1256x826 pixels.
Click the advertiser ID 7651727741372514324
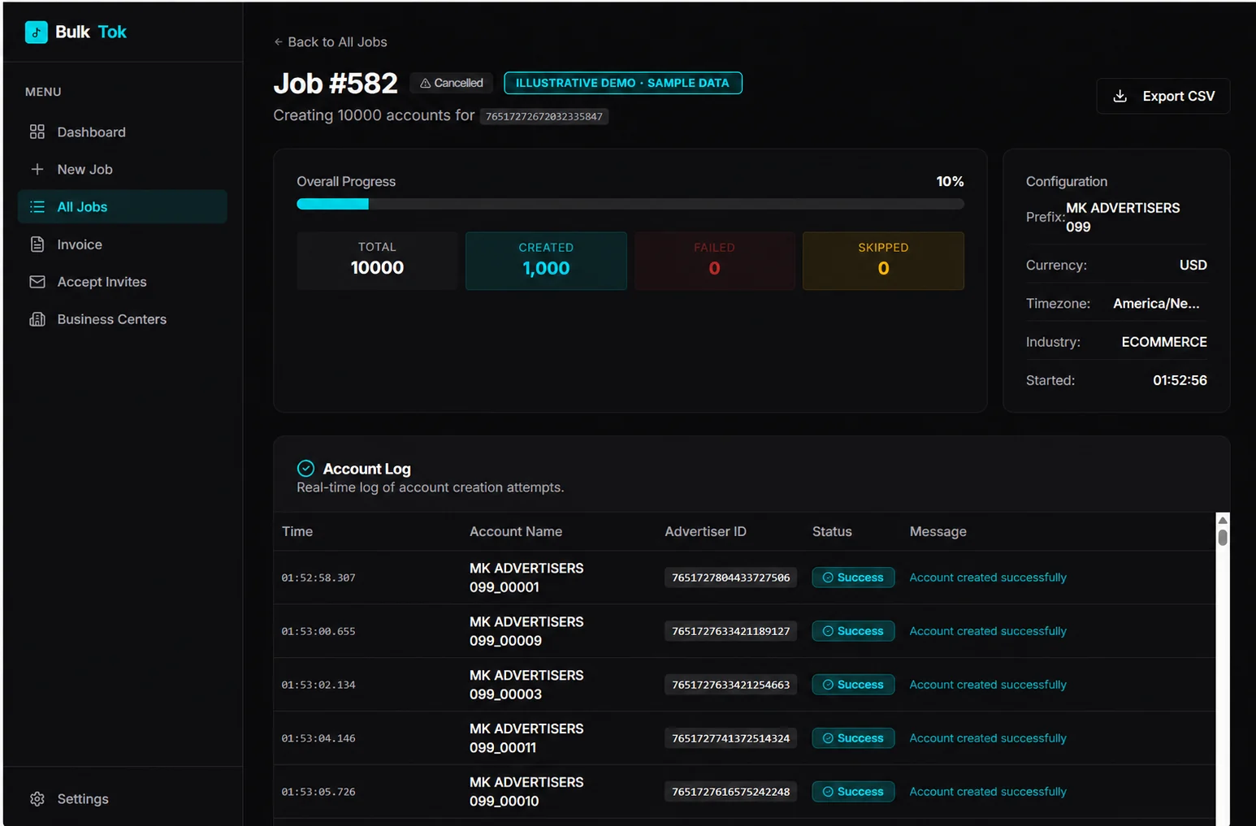pos(730,738)
